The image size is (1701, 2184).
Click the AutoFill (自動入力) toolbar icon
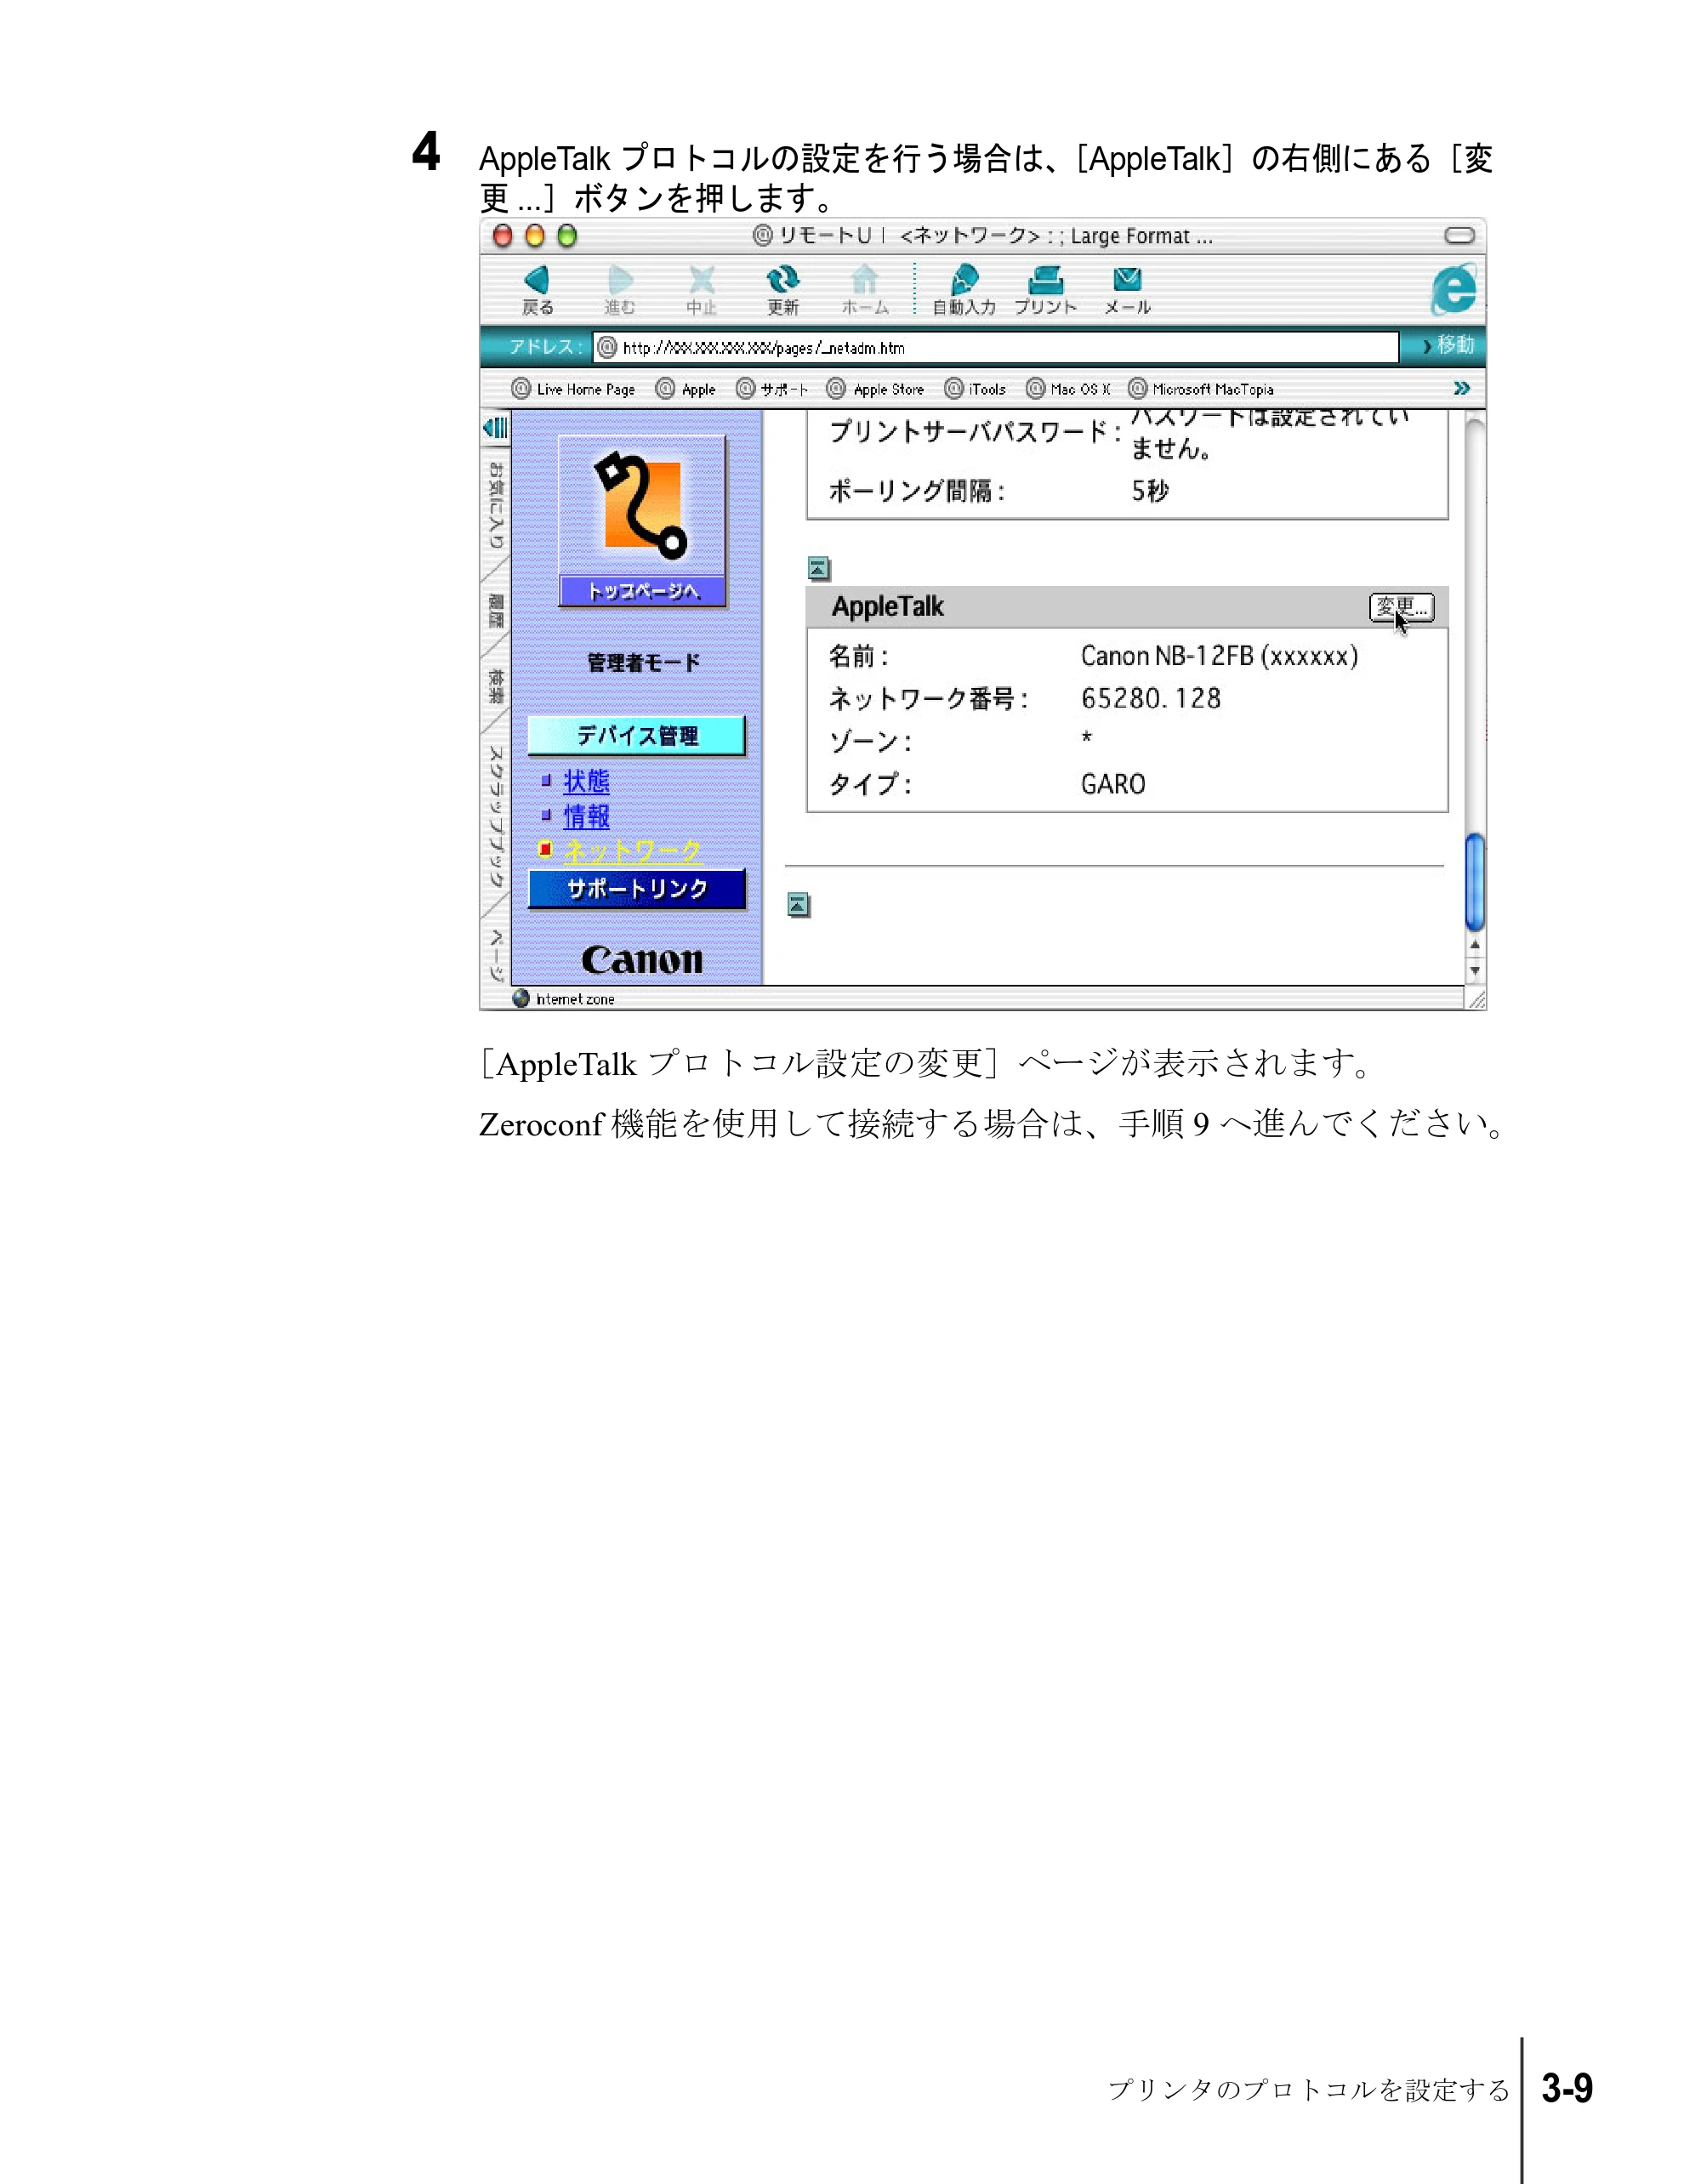point(964,280)
